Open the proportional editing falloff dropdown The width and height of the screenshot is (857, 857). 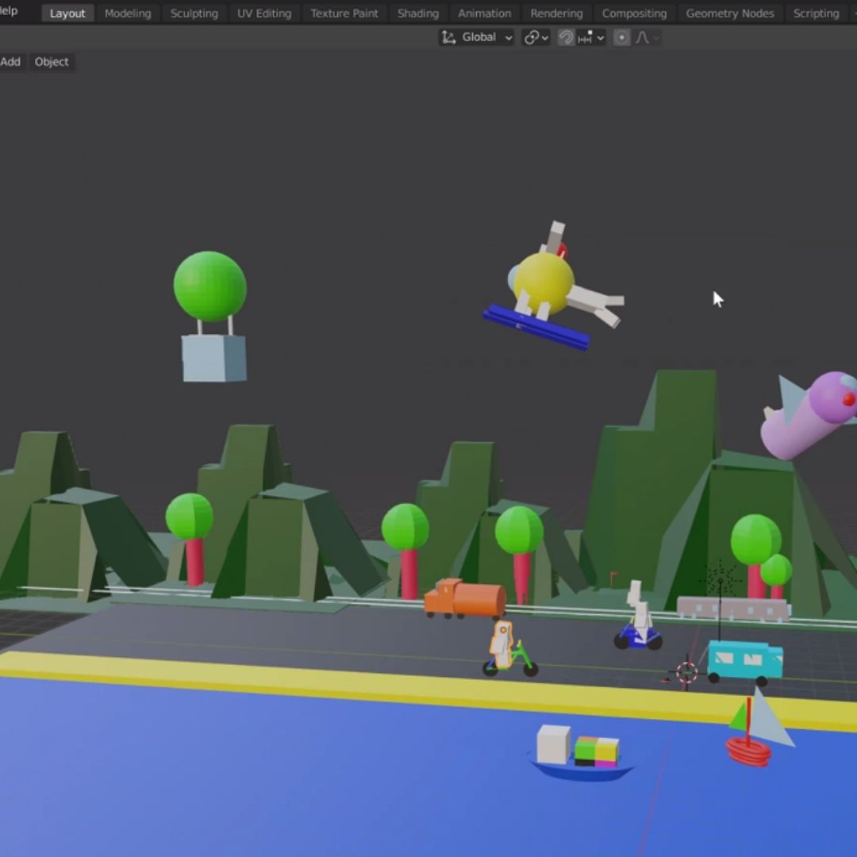pyautogui.click(x=648, y=37)
